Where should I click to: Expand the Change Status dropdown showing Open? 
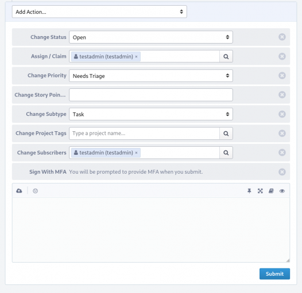click(151, 37)
